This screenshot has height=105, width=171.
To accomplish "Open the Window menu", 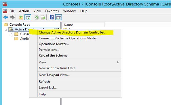I will tap(69, 11).
